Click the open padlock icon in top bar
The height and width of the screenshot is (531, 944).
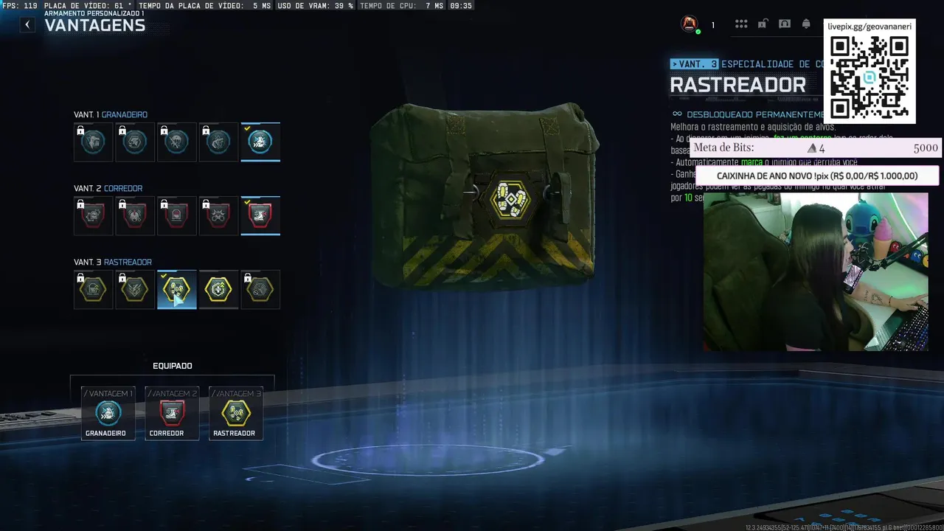[763, 24]
